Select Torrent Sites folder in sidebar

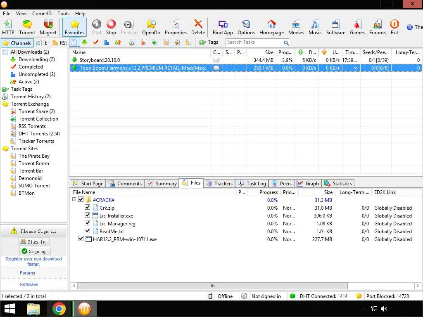24,149
